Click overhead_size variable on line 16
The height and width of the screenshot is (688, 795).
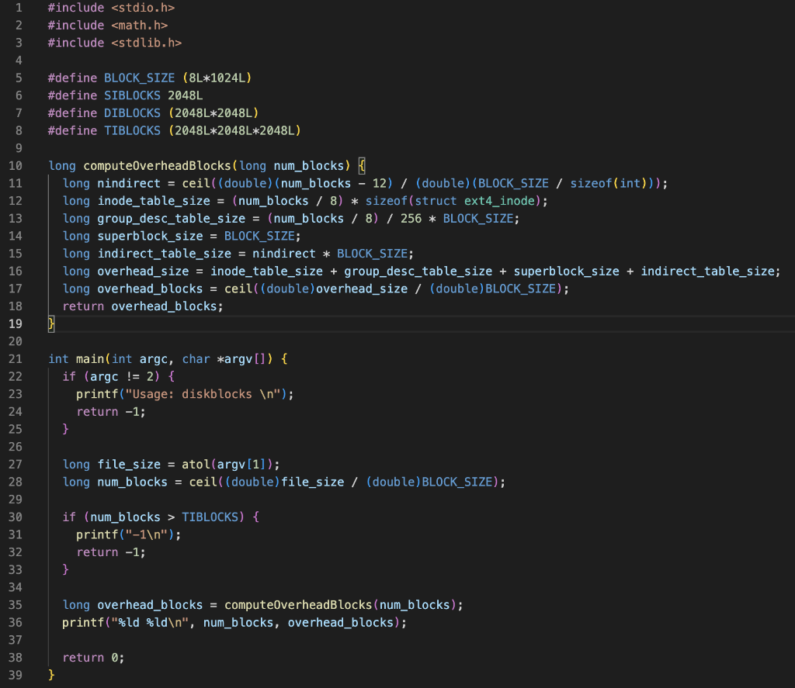pos(143,271)
